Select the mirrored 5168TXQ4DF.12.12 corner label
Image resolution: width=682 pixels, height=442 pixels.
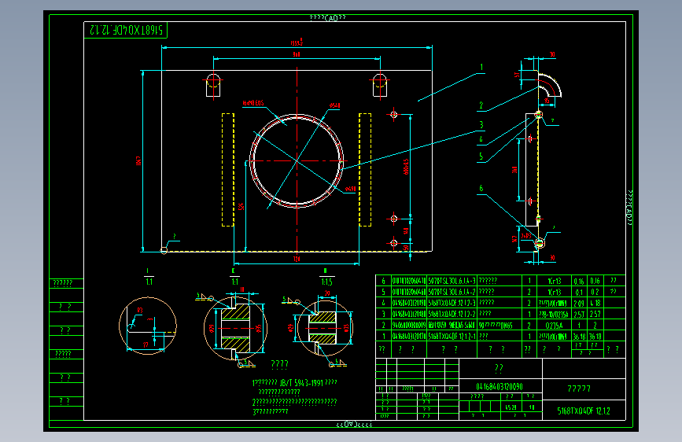pos(126,30)
